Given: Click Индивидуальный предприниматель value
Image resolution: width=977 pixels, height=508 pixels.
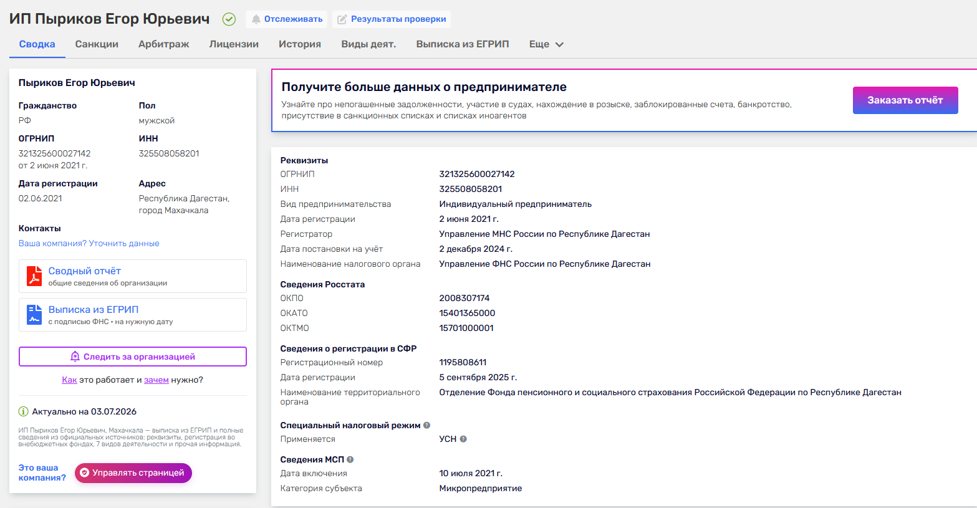Looking at the screenshot, I should pyautogui.click(x=516, y=204).
